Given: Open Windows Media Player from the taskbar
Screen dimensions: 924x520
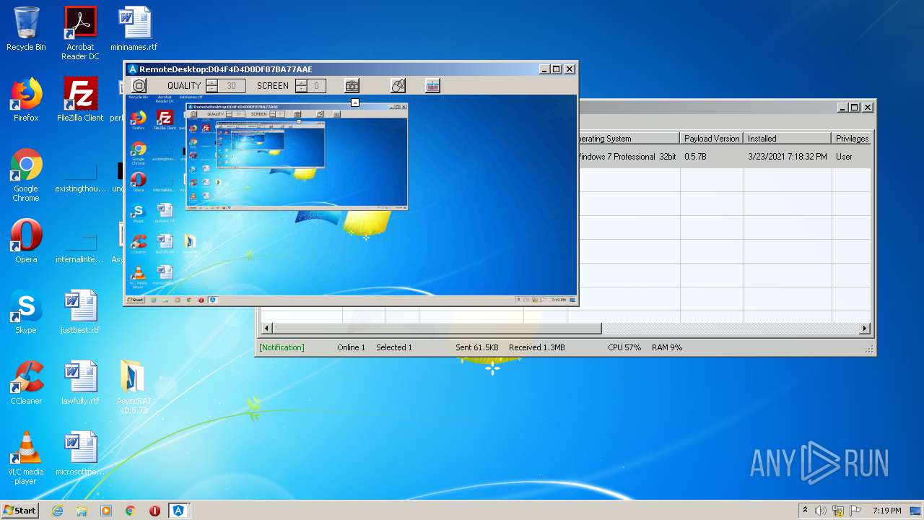Looking at the screenshot, I should coord(106,511).
